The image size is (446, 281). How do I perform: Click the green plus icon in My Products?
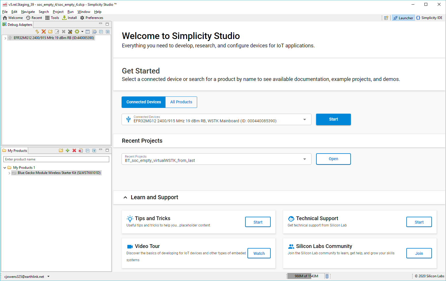pos(68,150)
